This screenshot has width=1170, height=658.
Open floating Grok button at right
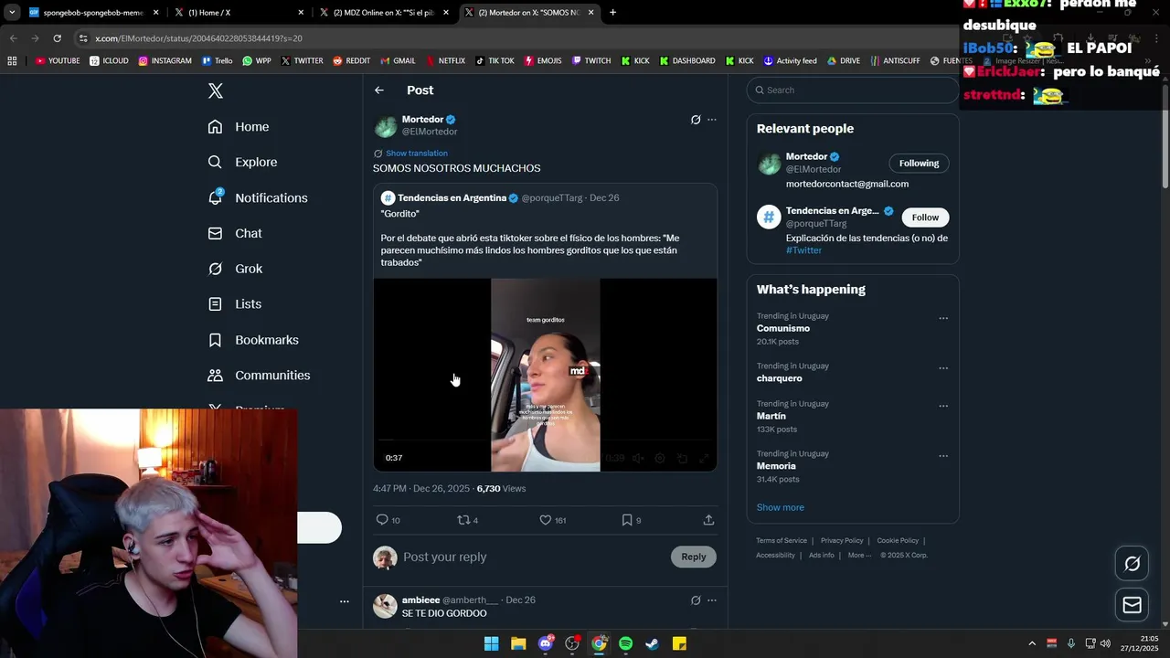pyautogui.click(x=1132, y=564)
